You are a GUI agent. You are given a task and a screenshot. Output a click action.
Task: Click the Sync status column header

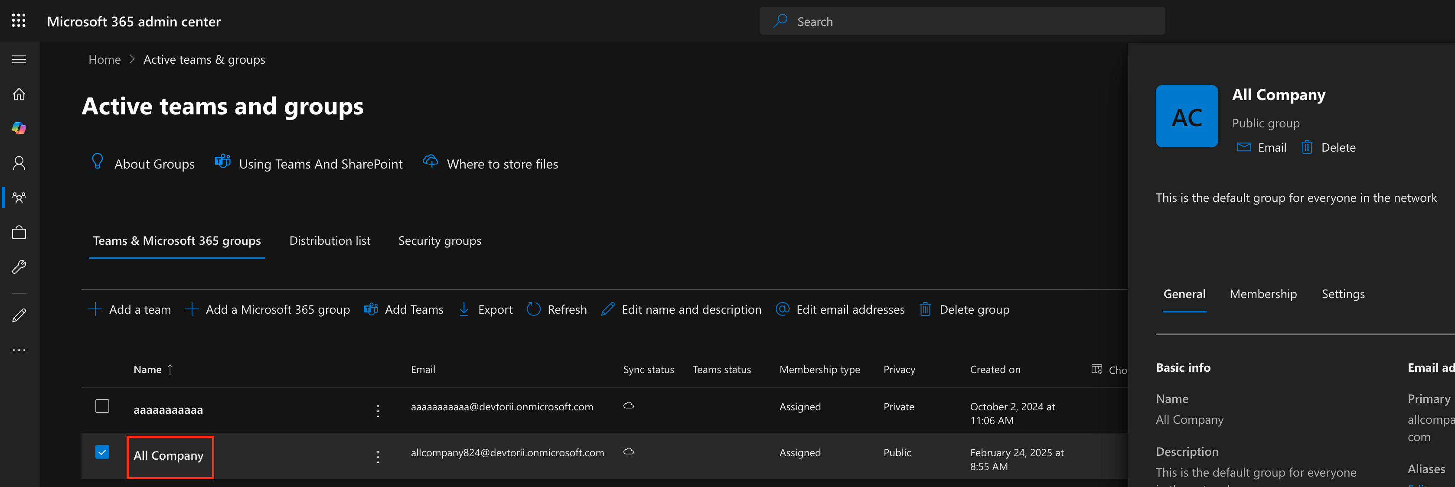click(649, 370)
